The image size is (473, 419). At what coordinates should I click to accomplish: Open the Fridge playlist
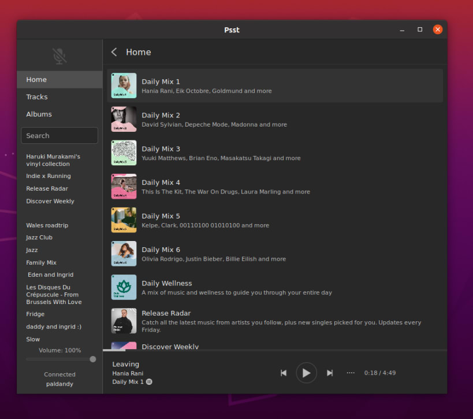point(35,314)
